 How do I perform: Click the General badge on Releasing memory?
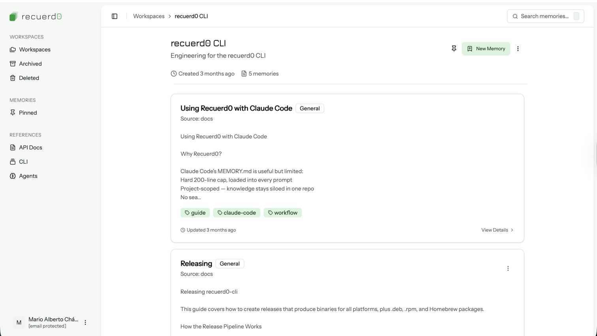(x=229, y=264)
